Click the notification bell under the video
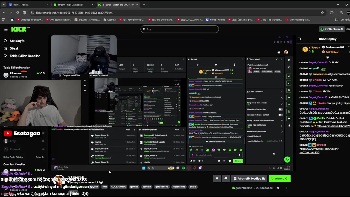The width and height of the screenshot is (350, 197). point(217,179)
